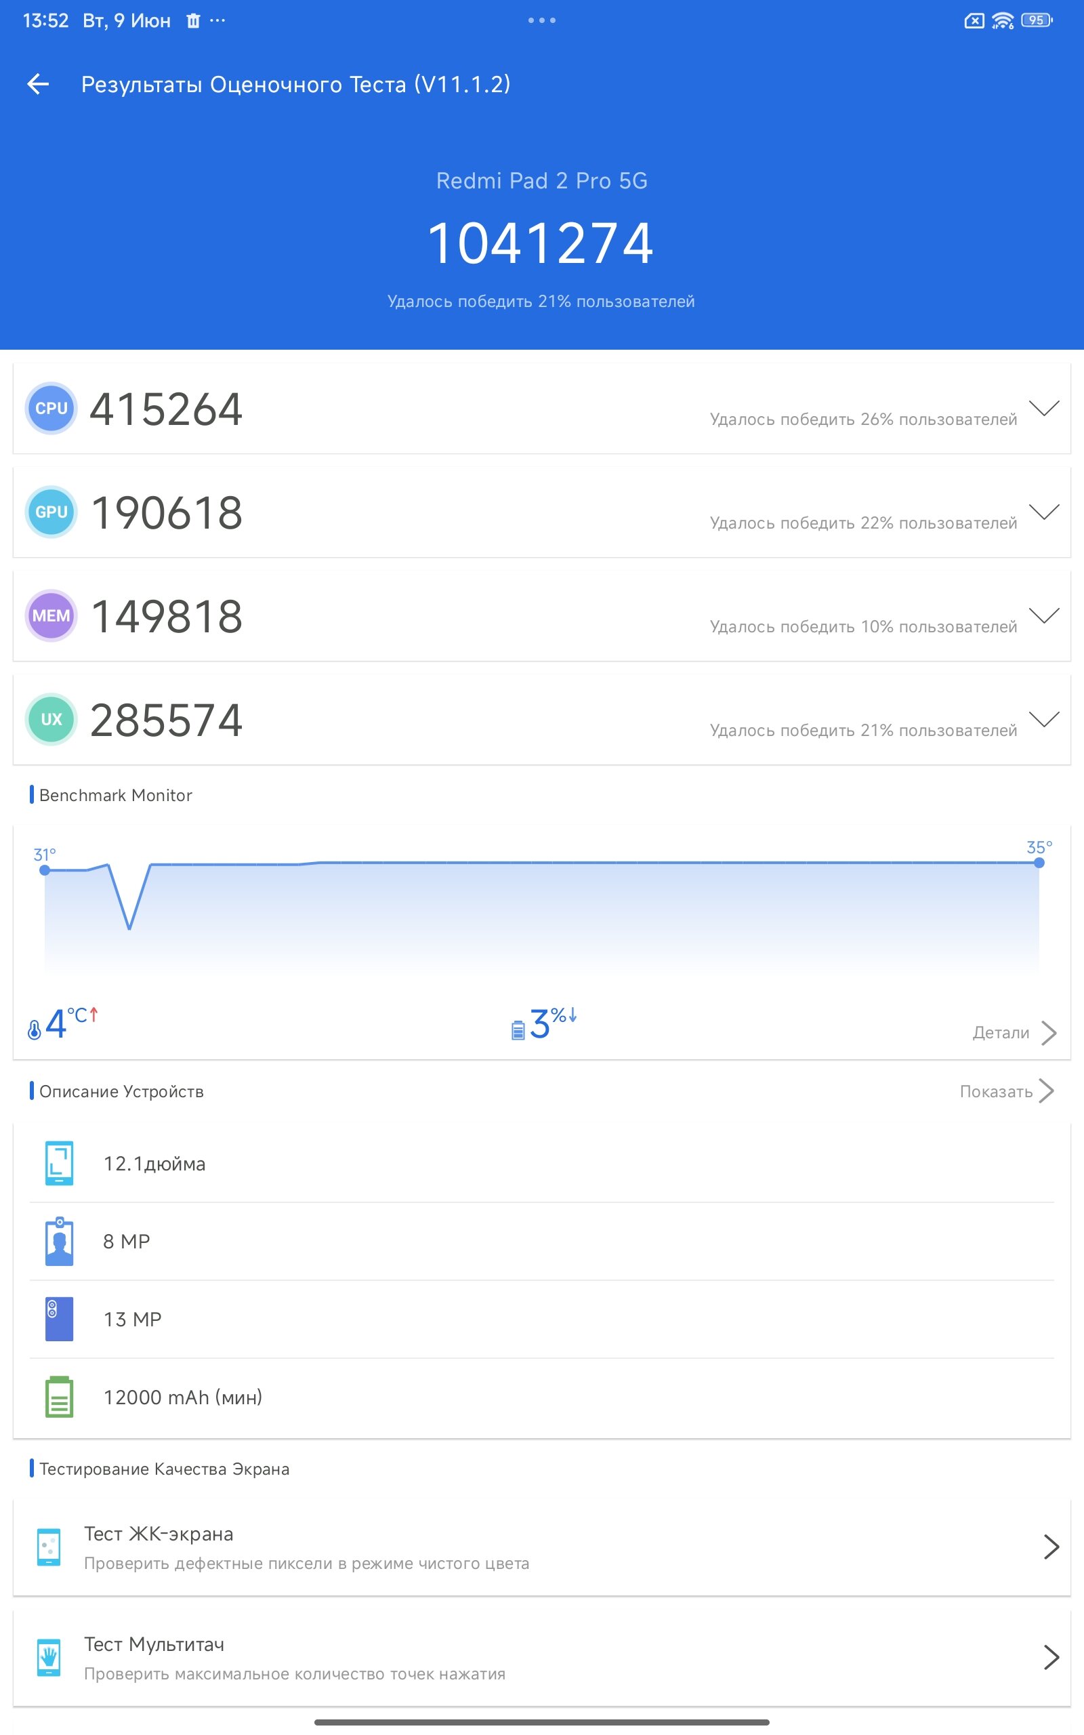Tap the 13 MP rear camera entry
Screen dimensions: 1084x1735
542,1319
